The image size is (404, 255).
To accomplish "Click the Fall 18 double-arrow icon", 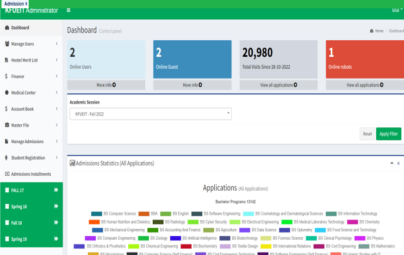I will tap(56, 222).
